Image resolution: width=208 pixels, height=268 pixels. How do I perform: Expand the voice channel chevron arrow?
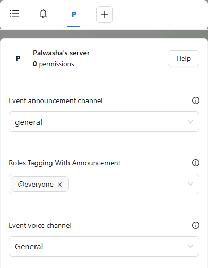(x=190, y=246)
